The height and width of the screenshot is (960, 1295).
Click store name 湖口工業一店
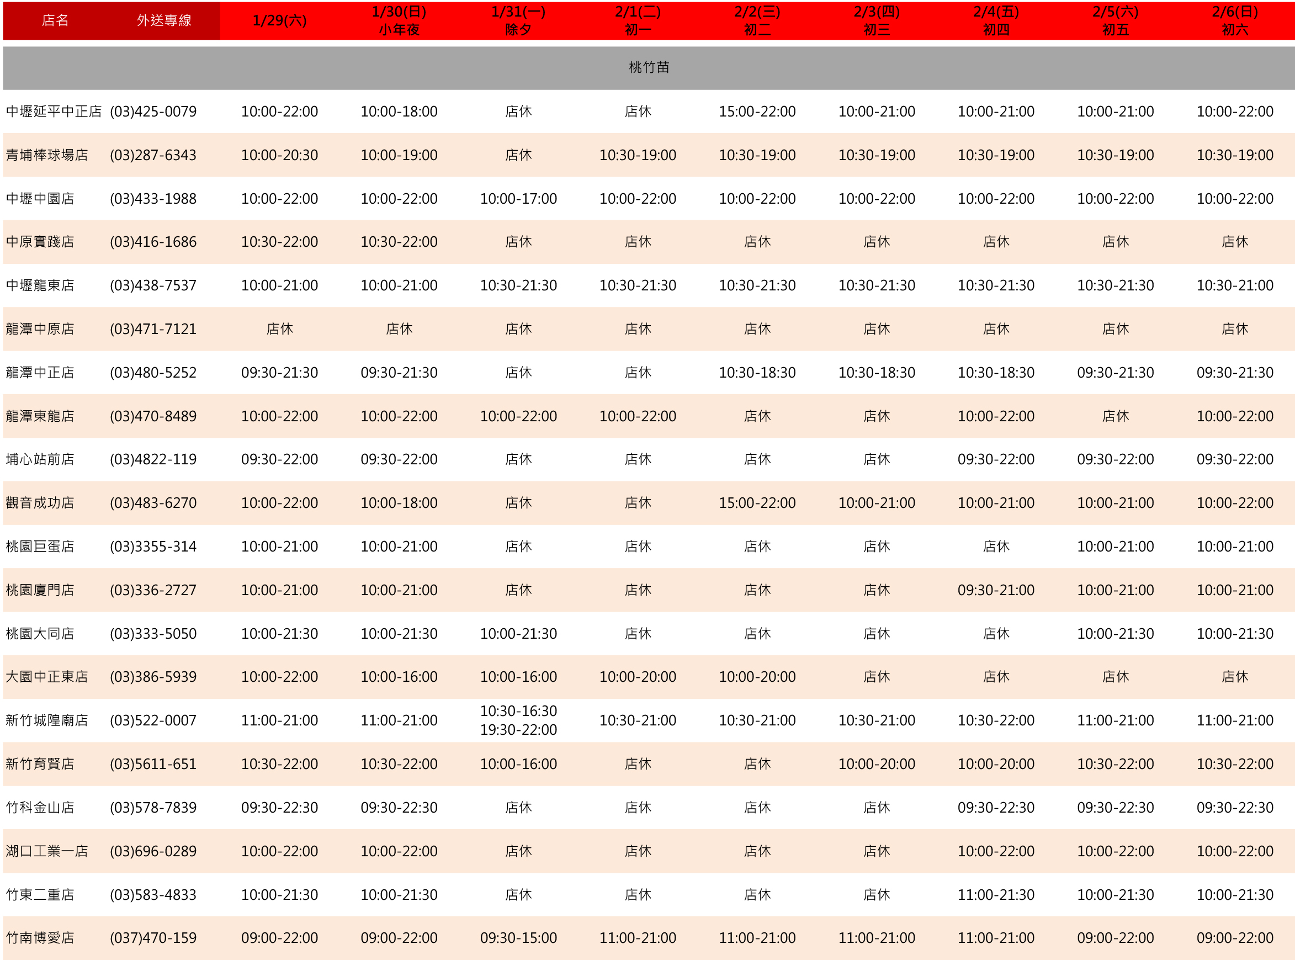coord(46,851)
